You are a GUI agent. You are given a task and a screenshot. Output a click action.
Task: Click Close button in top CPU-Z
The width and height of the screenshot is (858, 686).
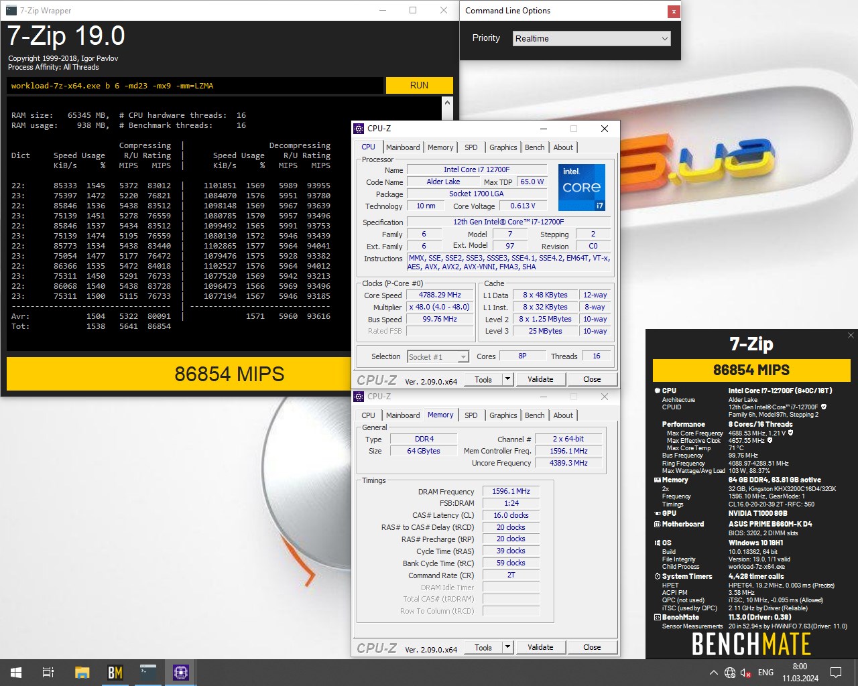point(592,379)
